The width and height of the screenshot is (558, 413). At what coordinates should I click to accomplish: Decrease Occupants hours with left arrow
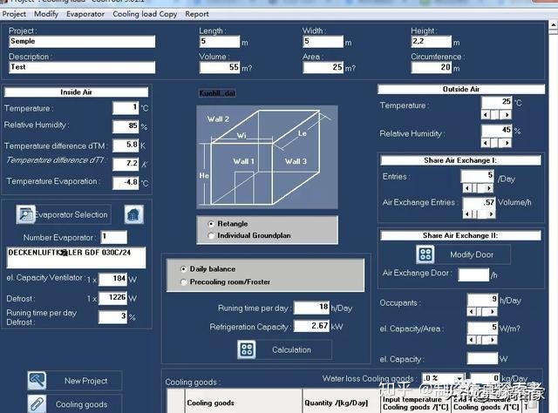click(x=472, y=312)
